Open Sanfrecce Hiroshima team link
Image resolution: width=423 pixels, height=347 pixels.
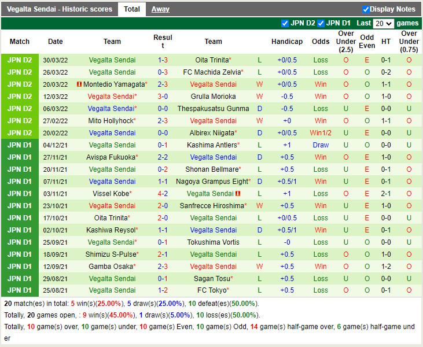coord(213,206)
